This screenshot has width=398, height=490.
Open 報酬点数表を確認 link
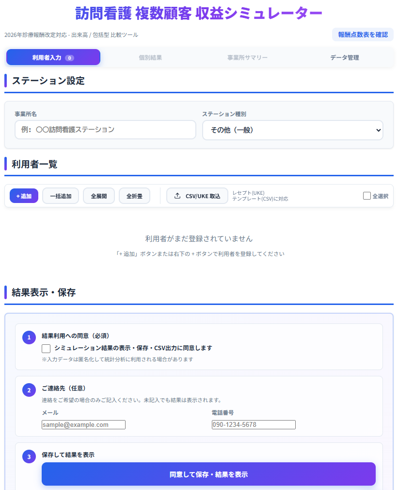pos(363,34)
